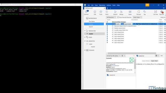Toggle Show Remote Branches checkbox
The width and height of the screenshot is (166, 93).
[118, 17]
